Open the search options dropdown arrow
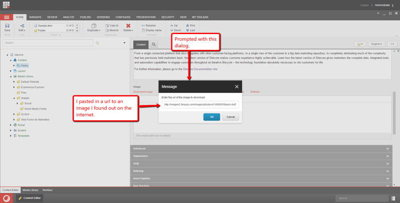 124,43
